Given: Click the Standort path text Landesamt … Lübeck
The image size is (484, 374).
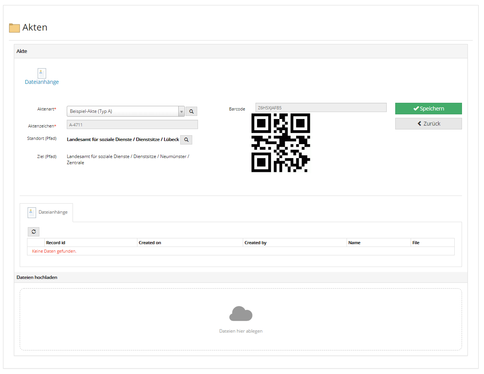Looking at the screenshot, I should coord(123,139).
